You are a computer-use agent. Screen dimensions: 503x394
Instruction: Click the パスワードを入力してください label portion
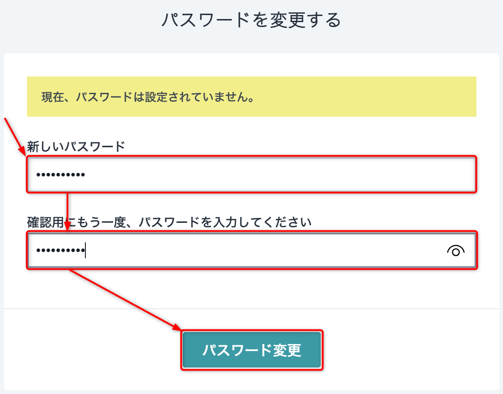(226, 222)
